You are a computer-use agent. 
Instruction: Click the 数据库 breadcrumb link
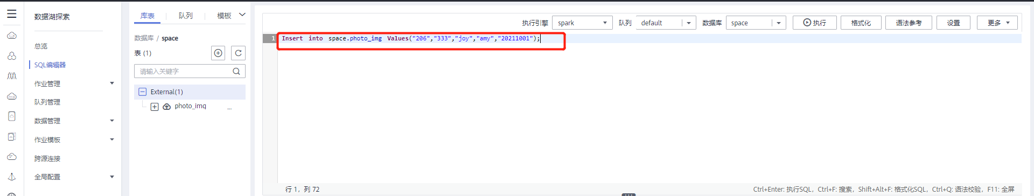pos(144,38)
